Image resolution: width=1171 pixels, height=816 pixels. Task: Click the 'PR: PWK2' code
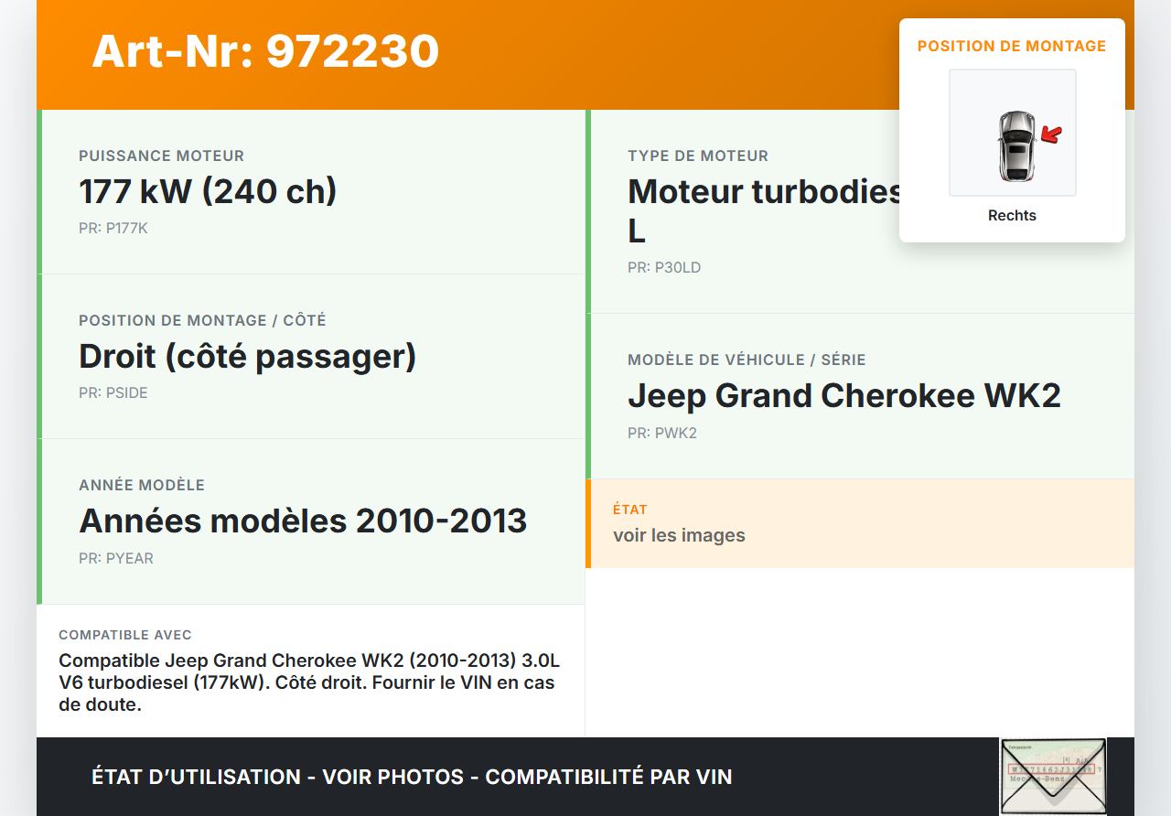(x=661, y=434)
